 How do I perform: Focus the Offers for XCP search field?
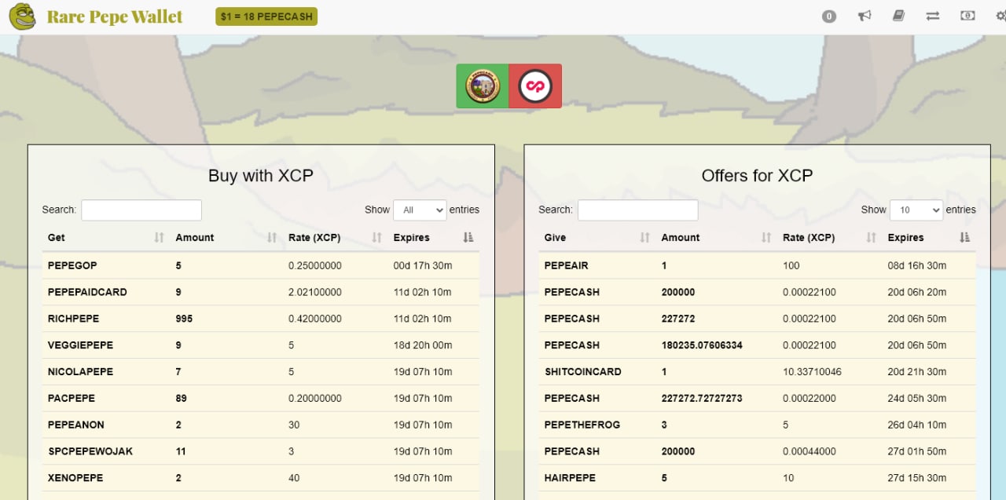637,210
